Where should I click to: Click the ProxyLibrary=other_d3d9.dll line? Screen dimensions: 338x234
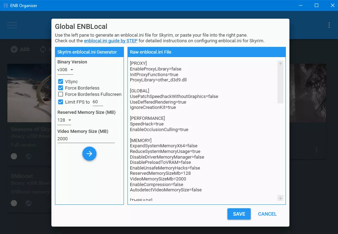tap(158, 80)
